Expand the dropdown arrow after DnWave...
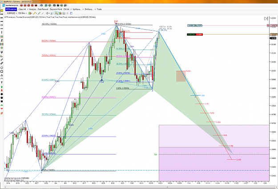 click(95, 9)
